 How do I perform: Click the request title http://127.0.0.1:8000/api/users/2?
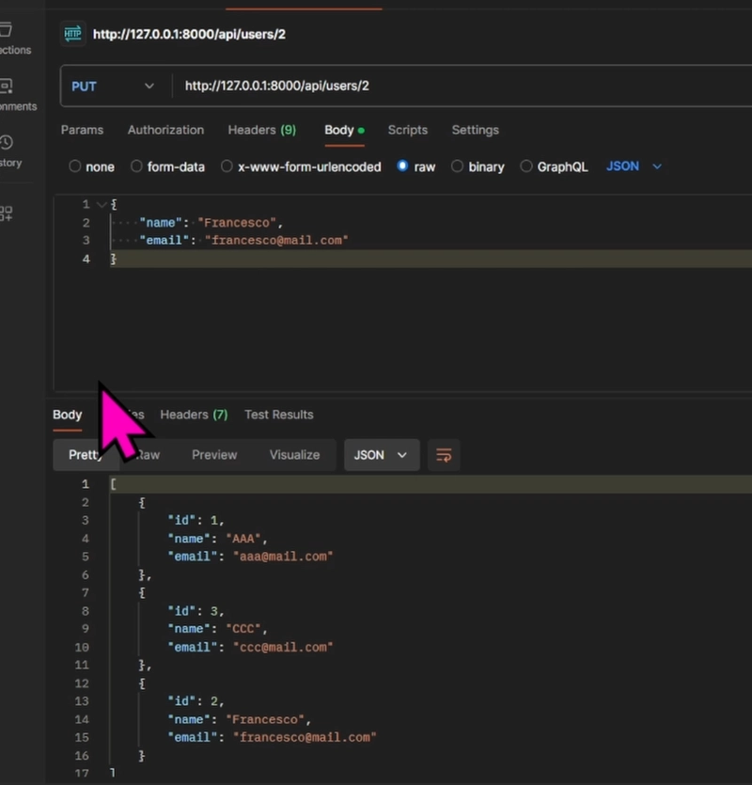(189, 34)
